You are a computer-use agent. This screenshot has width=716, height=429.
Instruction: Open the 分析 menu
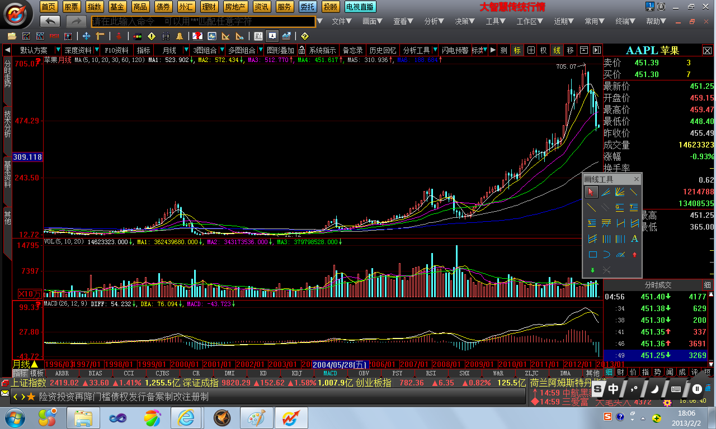click(x=434, y=21)
